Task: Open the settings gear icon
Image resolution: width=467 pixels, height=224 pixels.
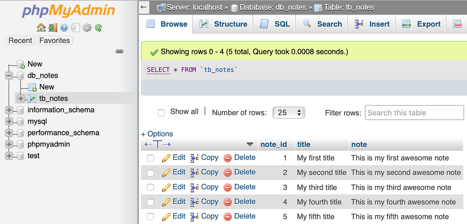Action: [87, 28]
